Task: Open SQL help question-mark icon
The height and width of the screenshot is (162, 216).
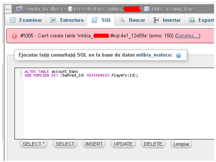Action: coord(178,55)
